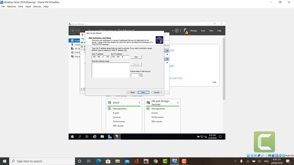This screenshot has height=165, width=294.
Task: Switch to Server Manager in guest taskbar
Action: (x=110, y=137)
